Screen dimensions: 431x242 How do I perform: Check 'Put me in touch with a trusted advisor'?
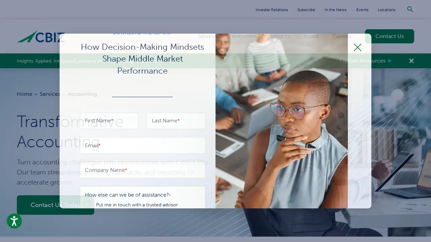coord(88,204)
